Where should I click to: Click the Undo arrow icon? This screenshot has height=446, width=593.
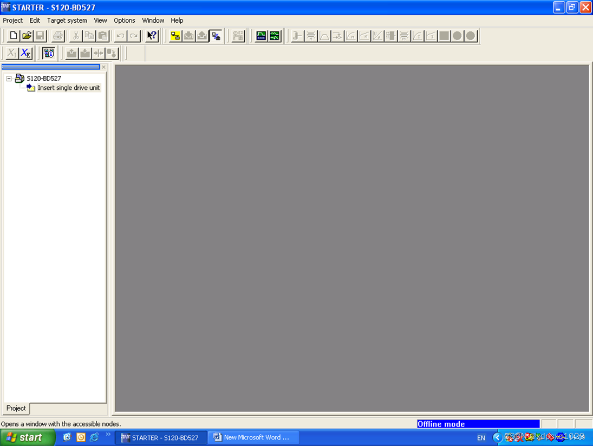121,36
